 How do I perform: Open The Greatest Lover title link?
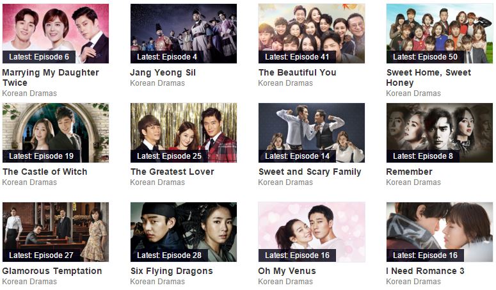click(x=172, y=172)
